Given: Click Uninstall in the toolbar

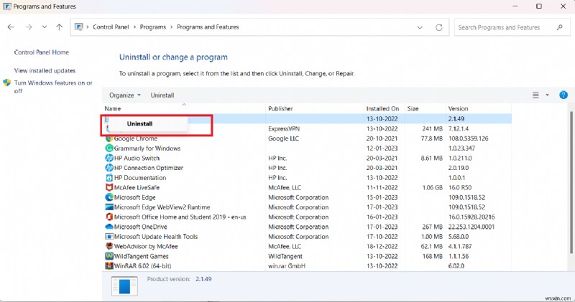Looking at the screenshot, I should [x=162, y=95].
